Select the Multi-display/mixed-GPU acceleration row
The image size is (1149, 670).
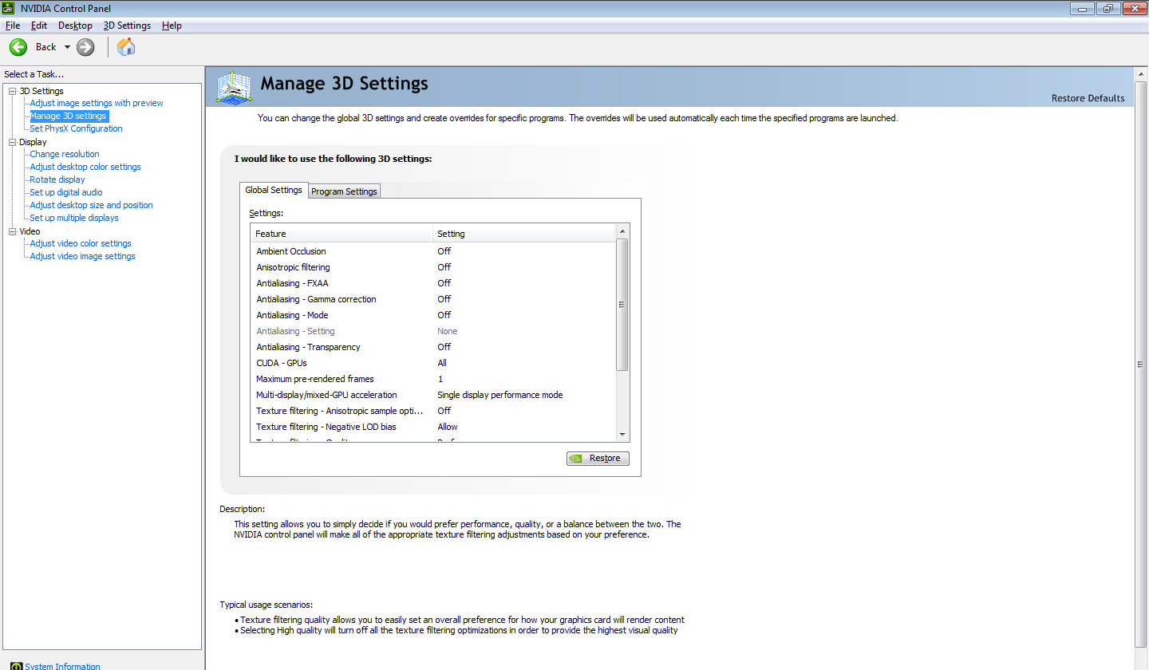[433, 395]
